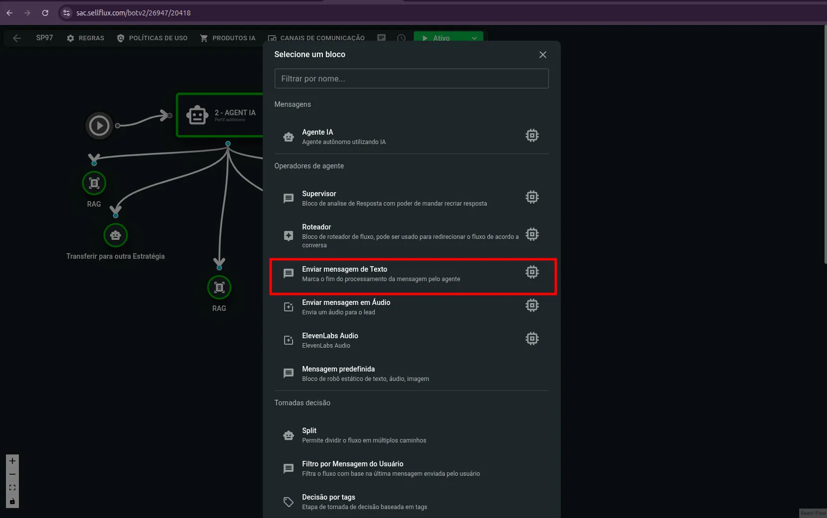
Task: Fit the flow view to screen
Action: coord(12,488)
